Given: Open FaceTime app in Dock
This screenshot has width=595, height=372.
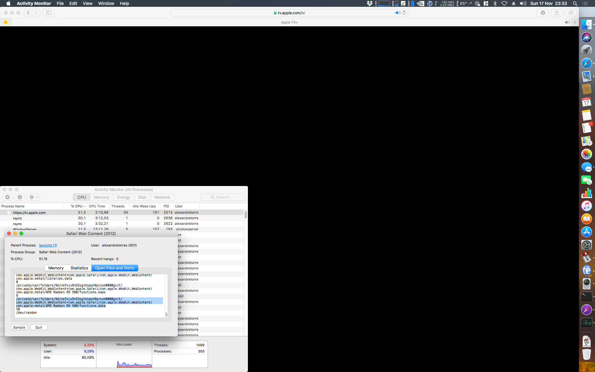Looking at the screenshot, I should click(x=586, y=180).
